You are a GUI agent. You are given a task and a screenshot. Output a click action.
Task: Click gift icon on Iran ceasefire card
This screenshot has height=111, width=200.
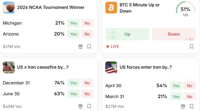tap(80, 106)
